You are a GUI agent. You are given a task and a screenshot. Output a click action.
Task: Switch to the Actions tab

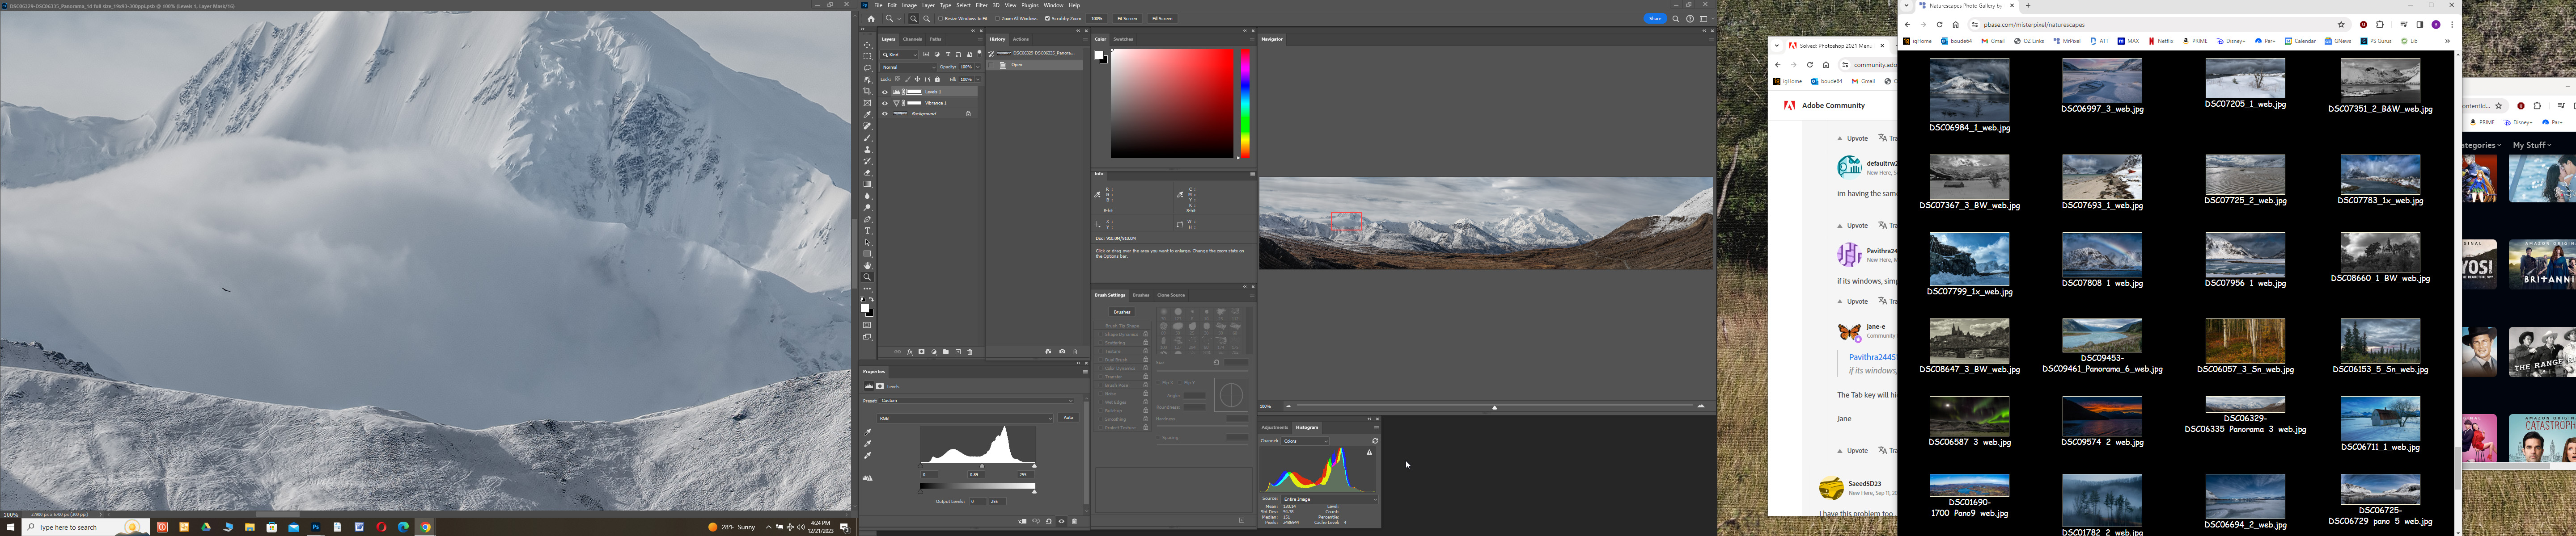tap(1021, 39)
